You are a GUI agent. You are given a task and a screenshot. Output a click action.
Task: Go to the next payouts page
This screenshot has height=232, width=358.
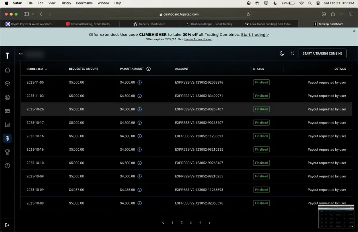(x=209, y=222)
